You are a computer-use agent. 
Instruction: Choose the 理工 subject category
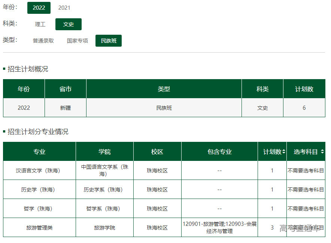40,24
